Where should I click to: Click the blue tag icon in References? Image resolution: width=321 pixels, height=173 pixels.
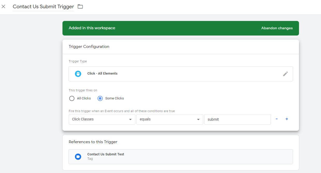[x=78, y=156]
